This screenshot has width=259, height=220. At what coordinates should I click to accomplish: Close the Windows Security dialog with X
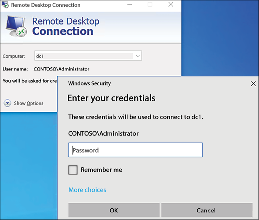tap(253, 84)
